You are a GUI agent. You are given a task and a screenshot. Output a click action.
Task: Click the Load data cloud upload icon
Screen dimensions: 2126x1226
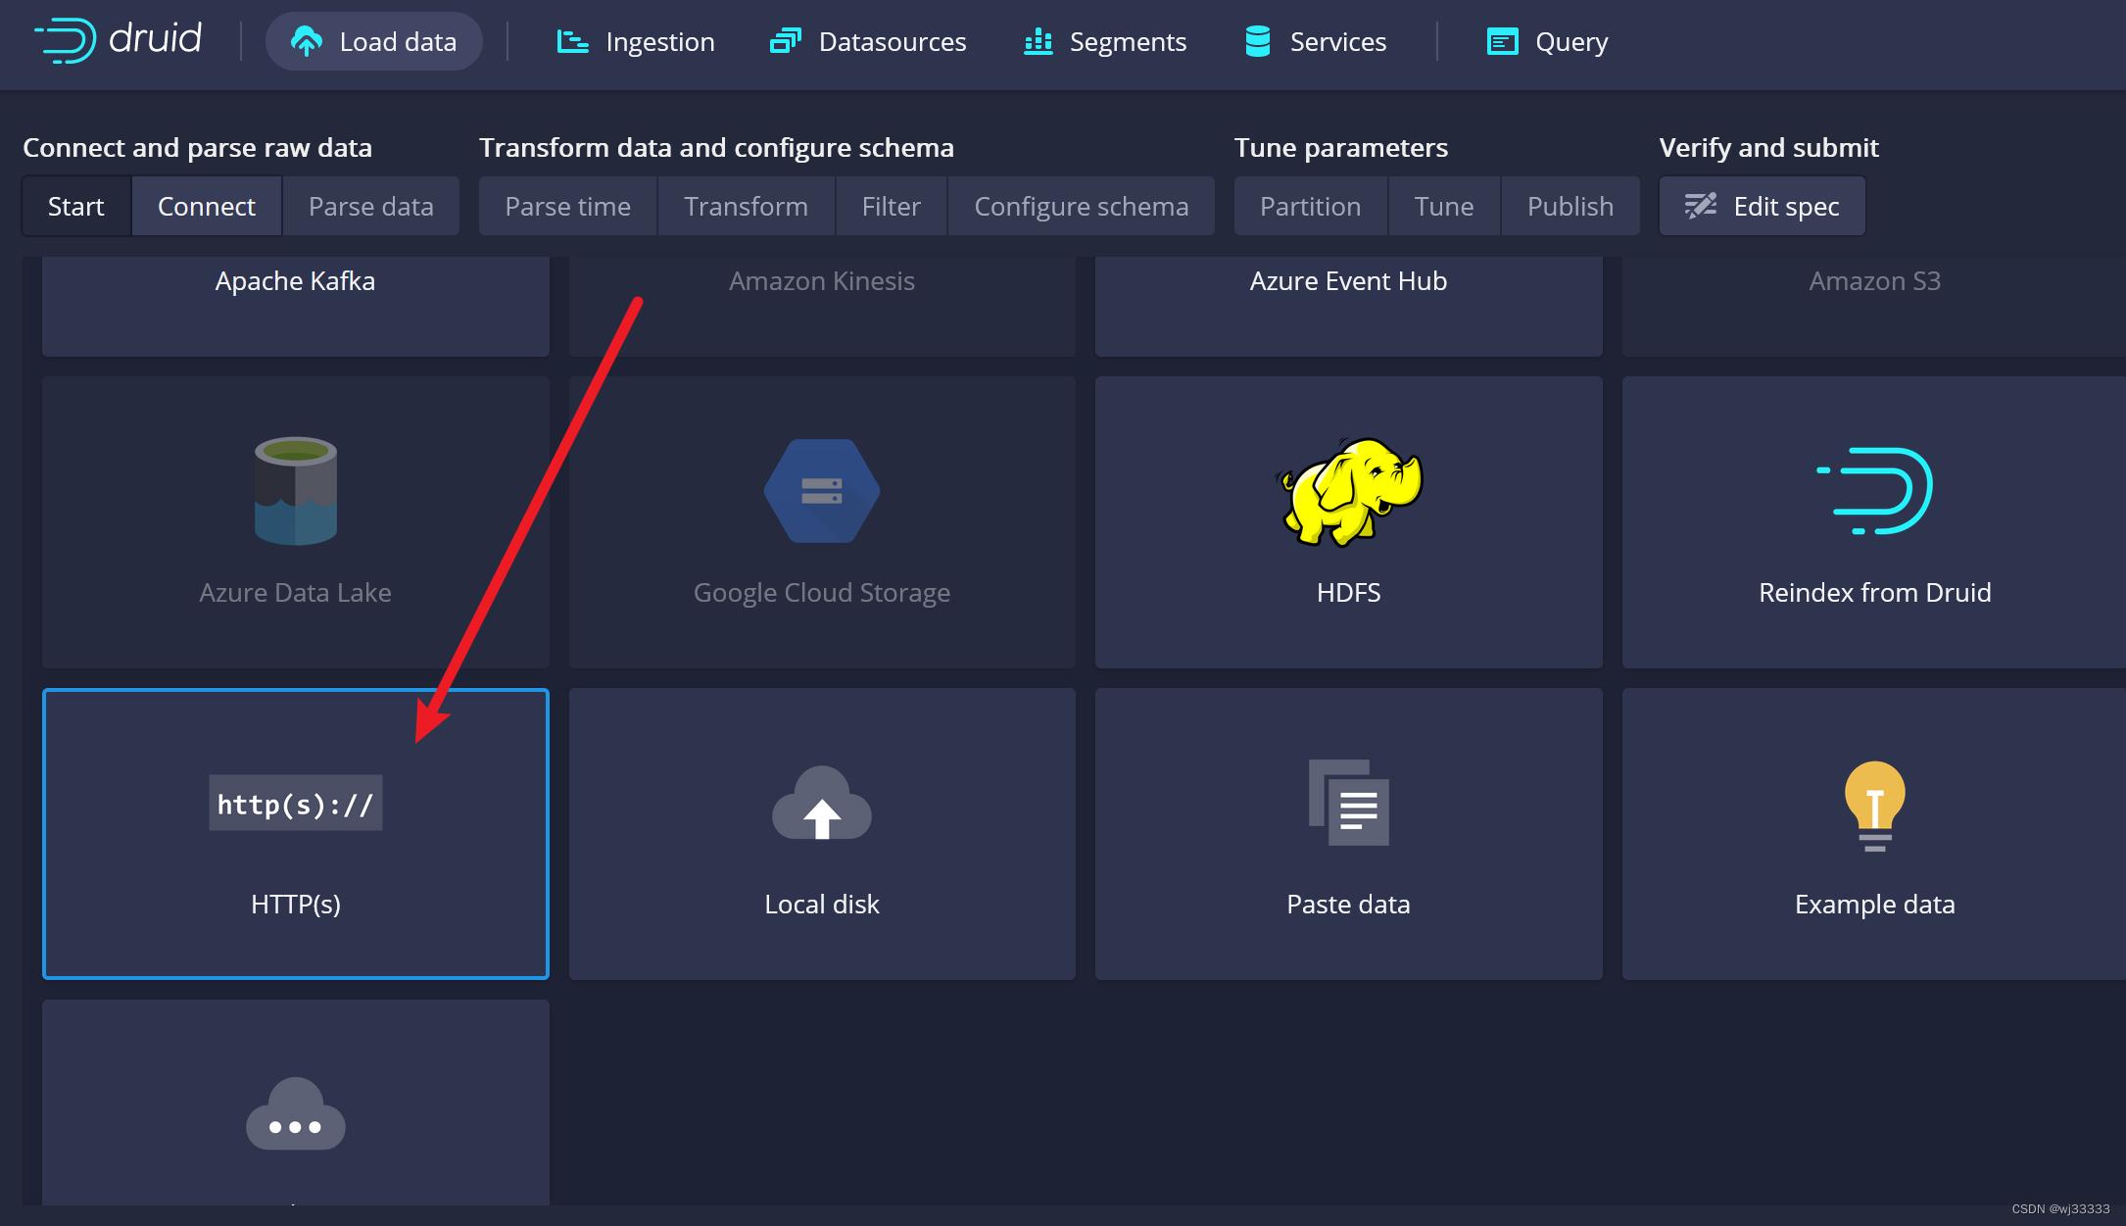pos(306,41)
